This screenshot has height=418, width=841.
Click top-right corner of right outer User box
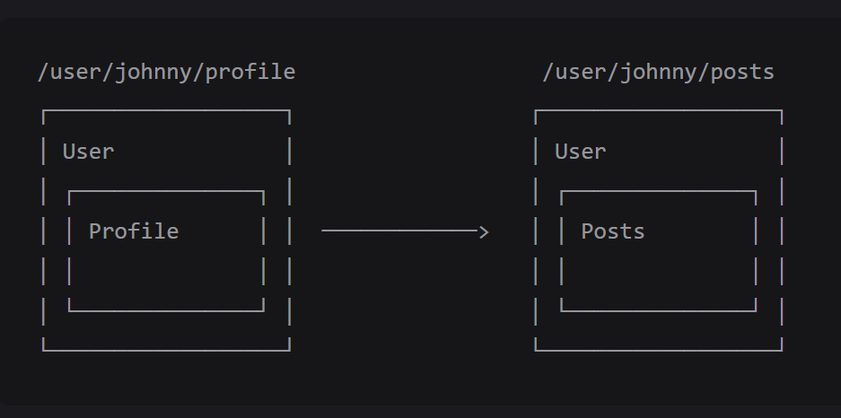click(782, 111)
